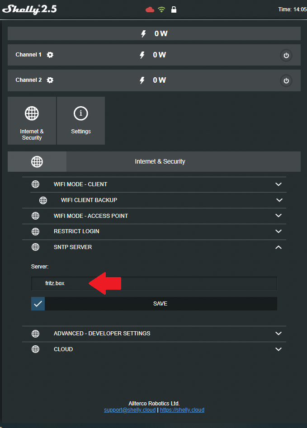This screenshot has height=428, width=307.
Task: Select WIFI MODE - CLIENT label
Action: 80,184
